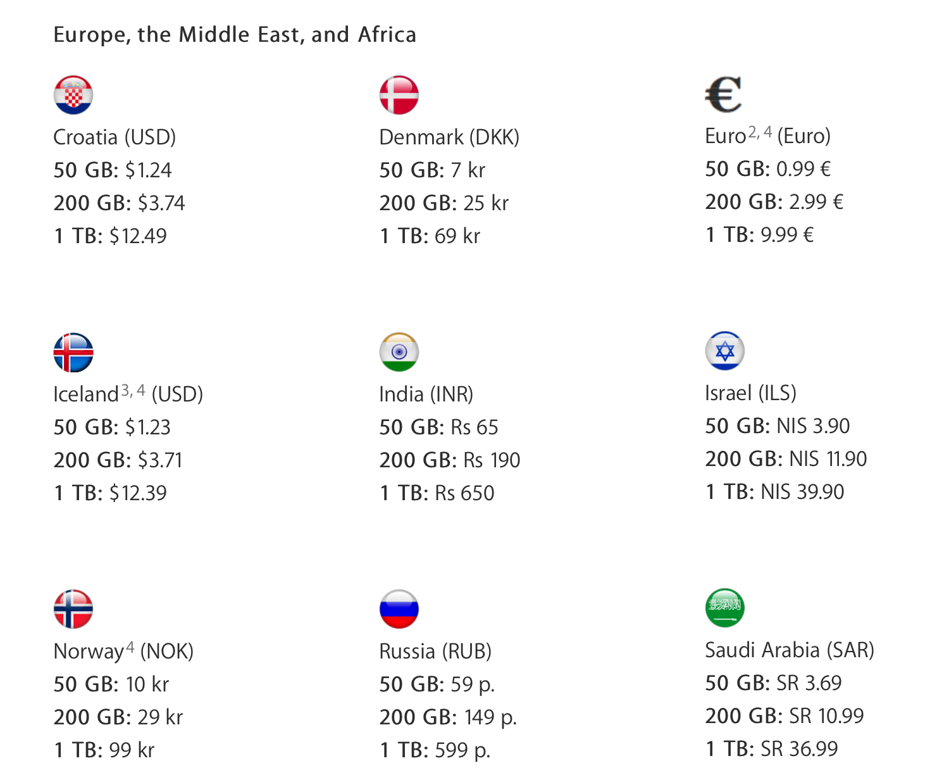This screenshot has width=930, height=775.
Task: Click India's 200 GB price Rs 190
Action: pos(492,460)
